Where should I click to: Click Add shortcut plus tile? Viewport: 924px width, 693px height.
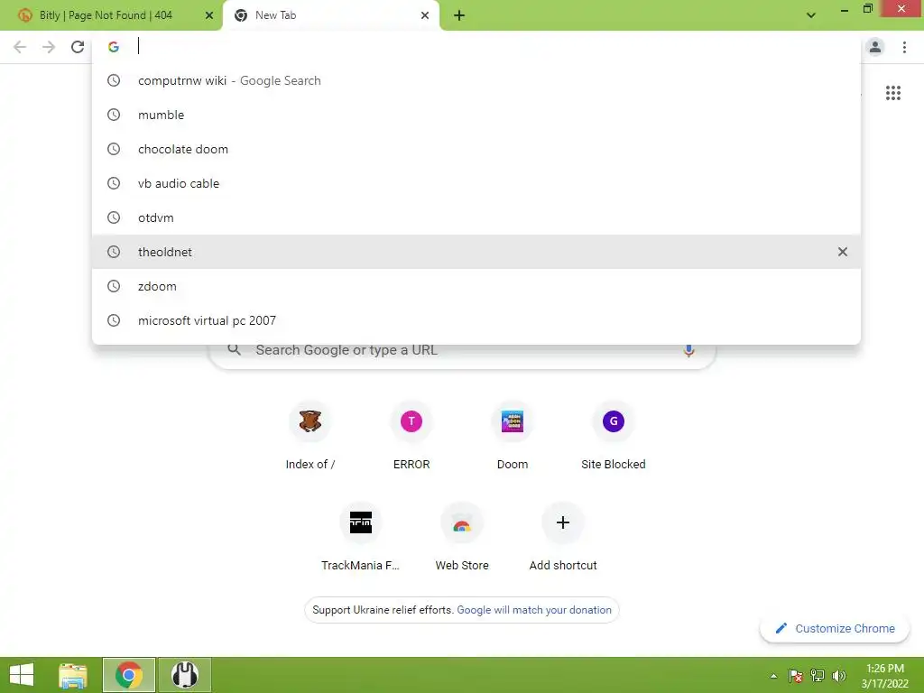563,538
